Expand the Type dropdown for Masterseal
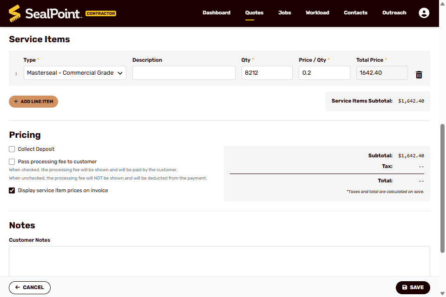 pos(75,73)
